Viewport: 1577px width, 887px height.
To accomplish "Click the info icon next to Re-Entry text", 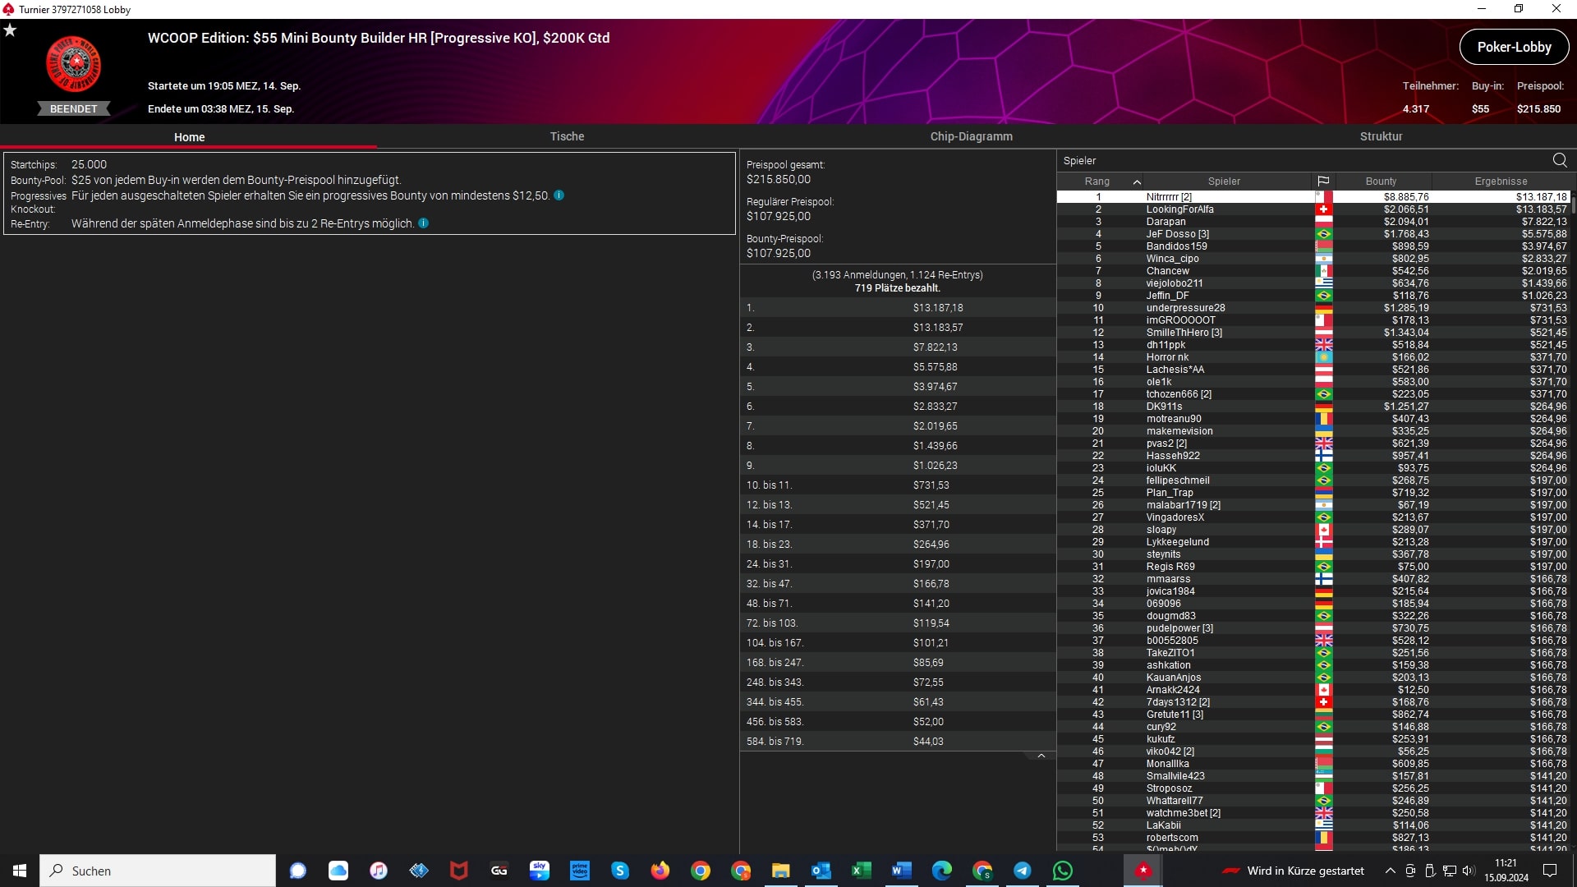I will [x=423, y=223].
